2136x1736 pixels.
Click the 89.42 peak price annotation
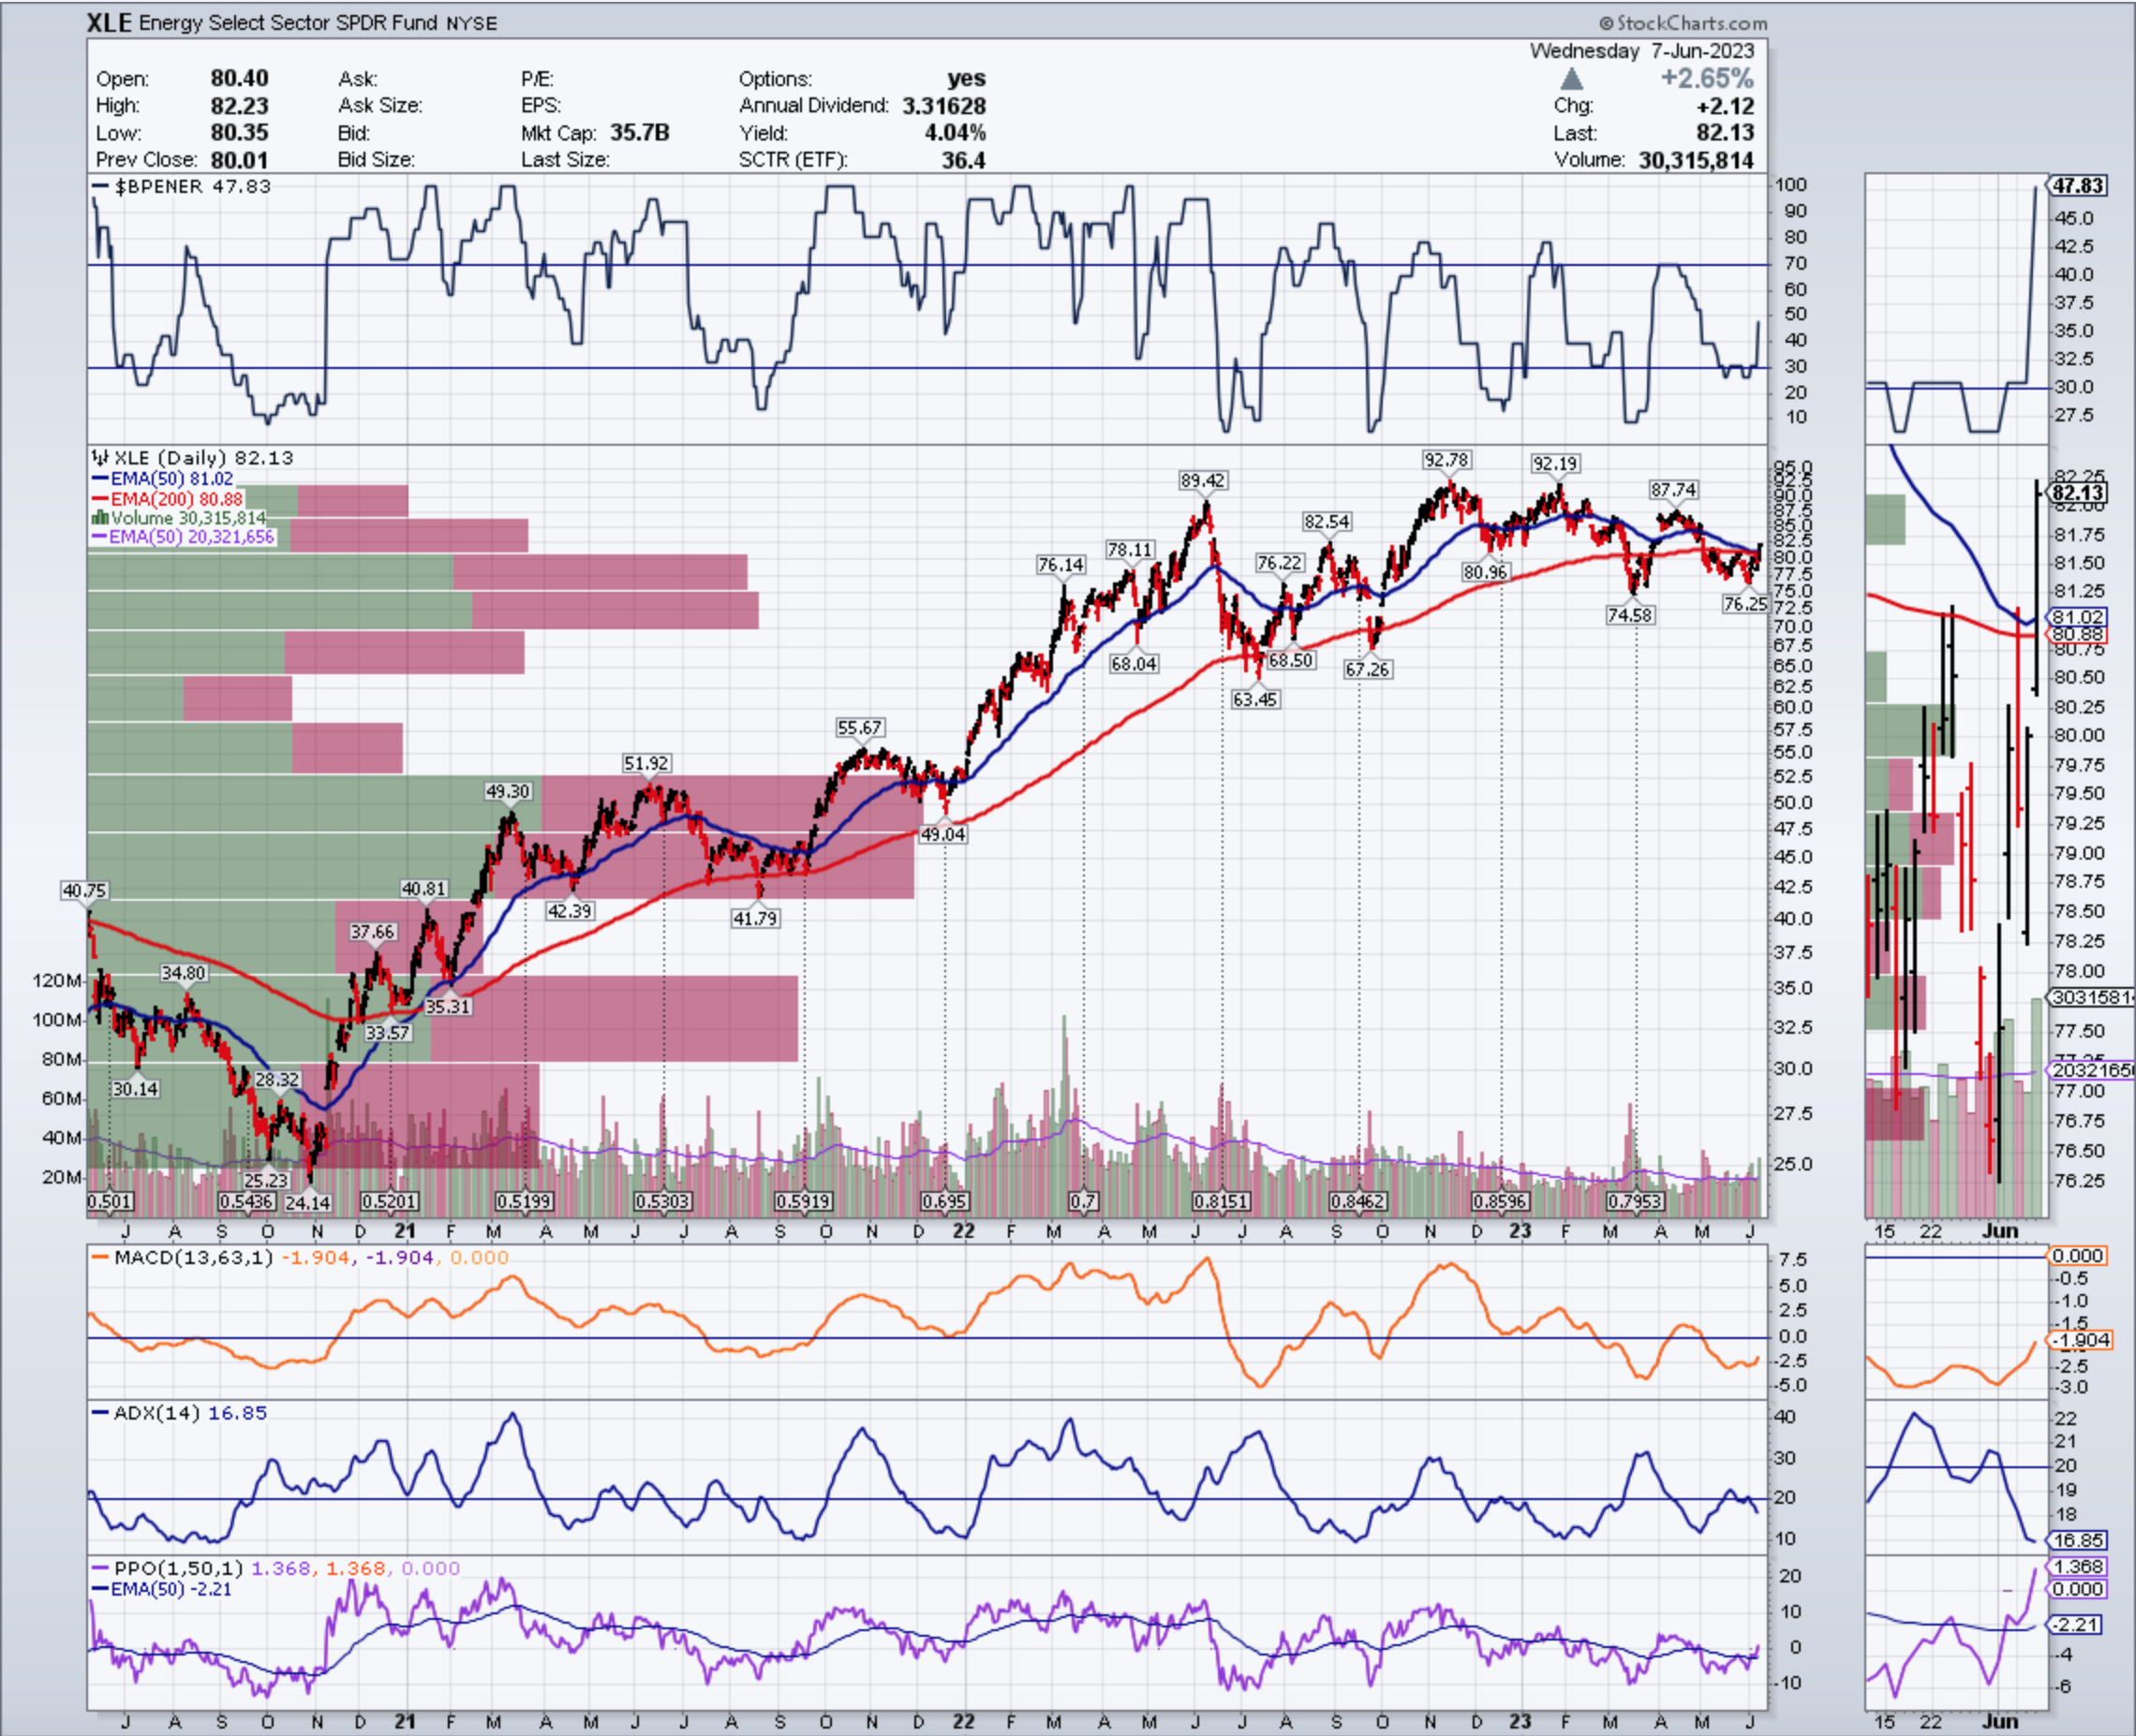pyautogui.click(x=1203, y=481)
